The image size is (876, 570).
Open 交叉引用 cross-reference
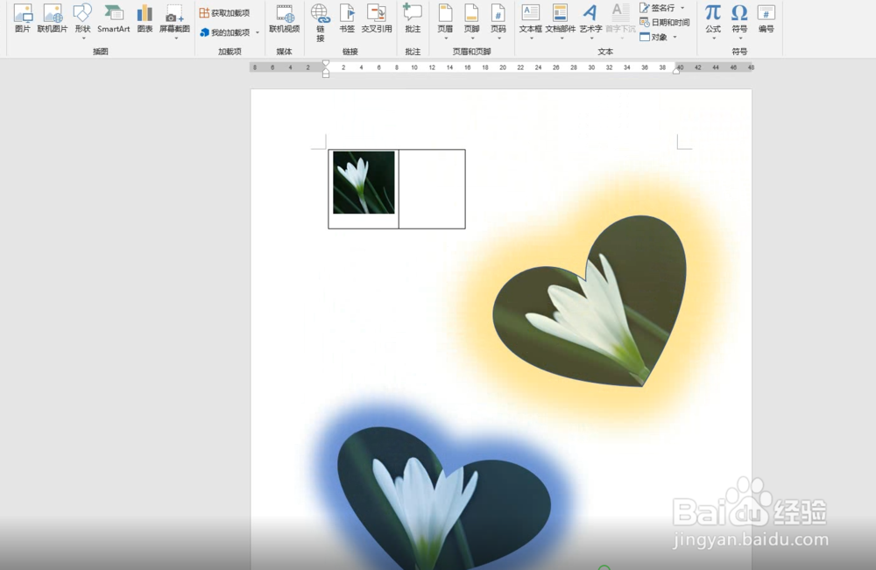(377, 18)
